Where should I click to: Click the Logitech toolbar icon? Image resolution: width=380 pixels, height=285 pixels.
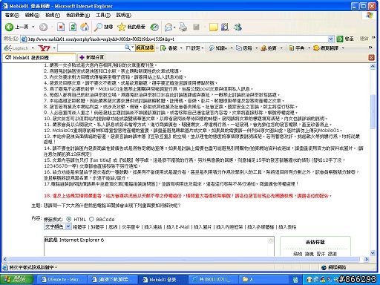(16, 48)
